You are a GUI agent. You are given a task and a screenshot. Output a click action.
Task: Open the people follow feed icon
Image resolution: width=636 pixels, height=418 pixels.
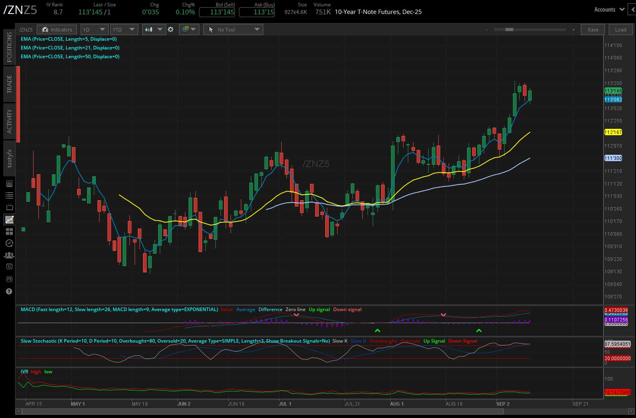[x=9, y=255]
